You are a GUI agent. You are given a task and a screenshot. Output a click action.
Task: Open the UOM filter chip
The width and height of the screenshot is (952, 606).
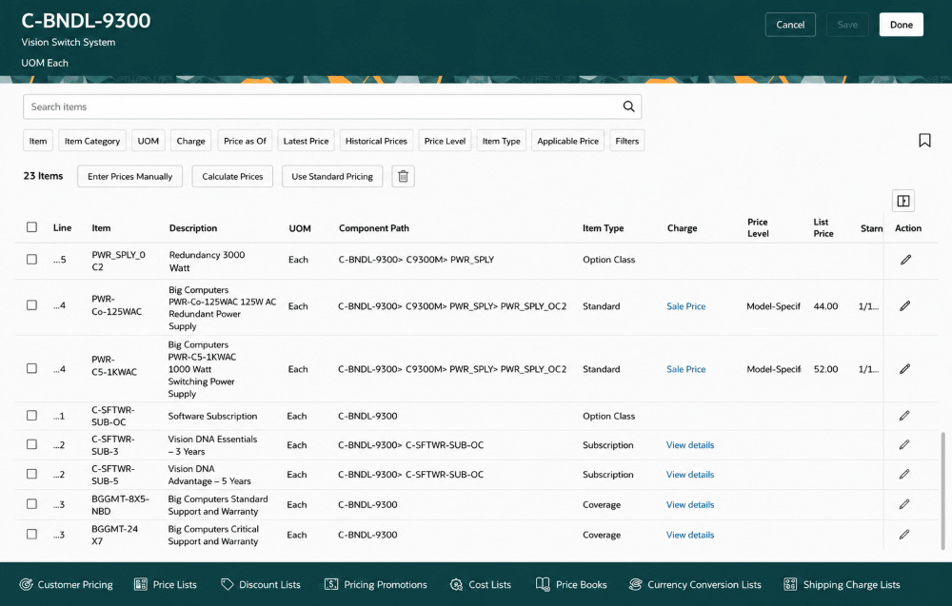pyautogui.click(x=149, y=141)
